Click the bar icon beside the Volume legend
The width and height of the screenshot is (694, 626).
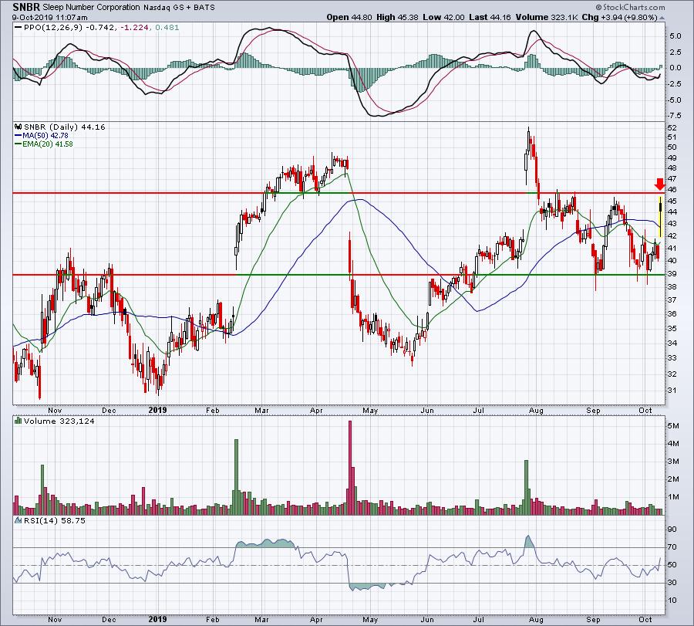pyautogui.click(x=19, y=421)
